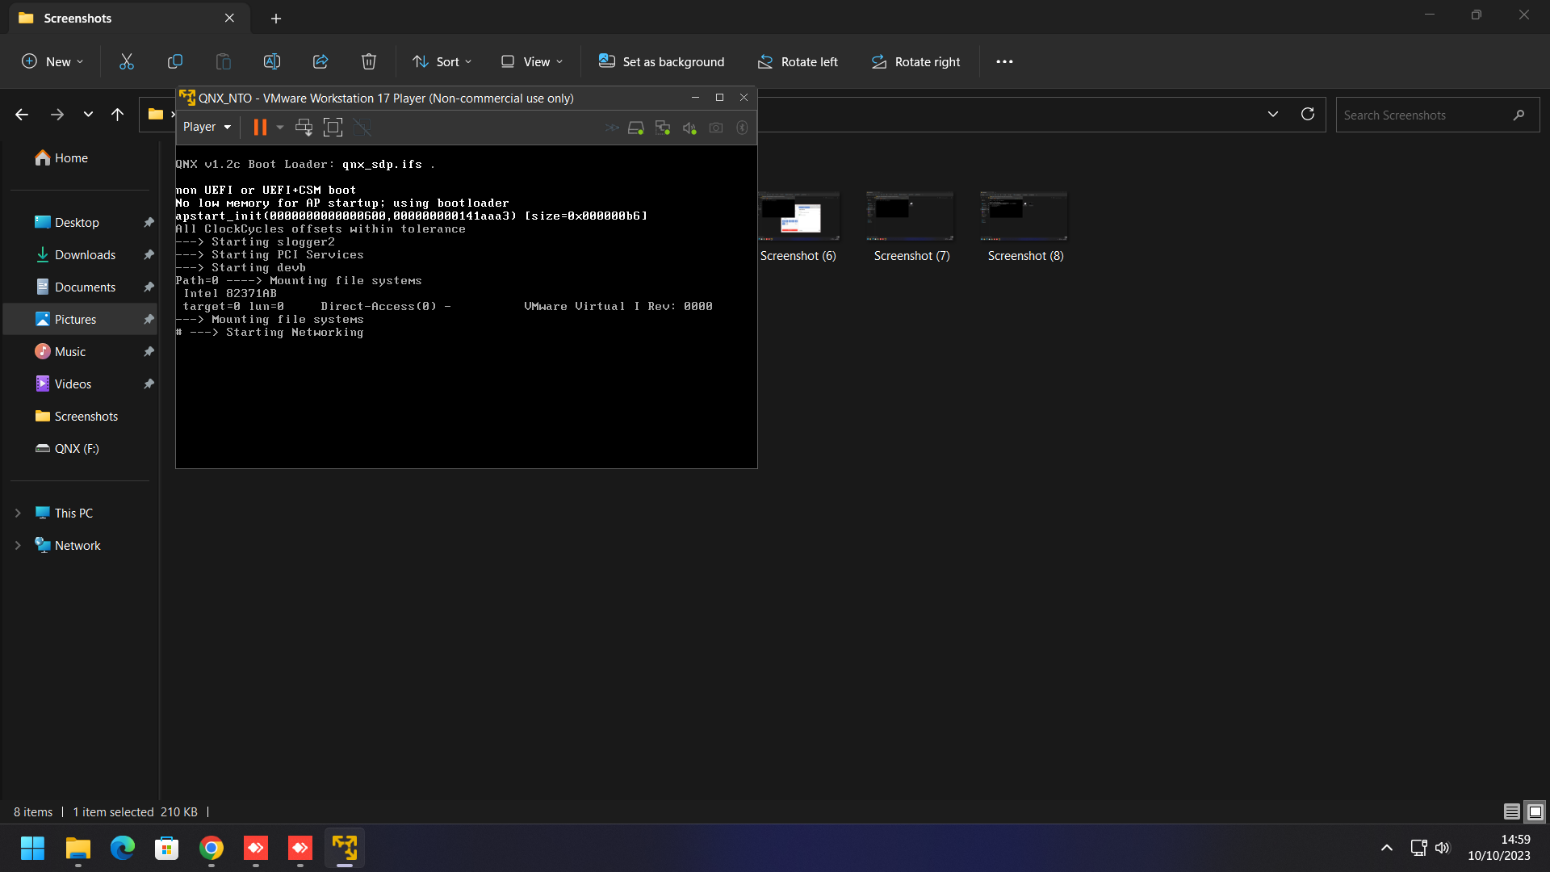Switch to large thumbnails view toggle

[x=1535, y=811]
